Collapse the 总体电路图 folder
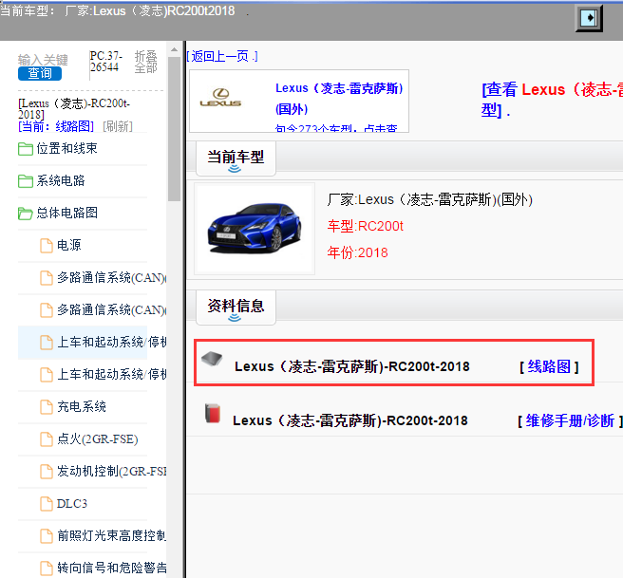 [66, 213]
